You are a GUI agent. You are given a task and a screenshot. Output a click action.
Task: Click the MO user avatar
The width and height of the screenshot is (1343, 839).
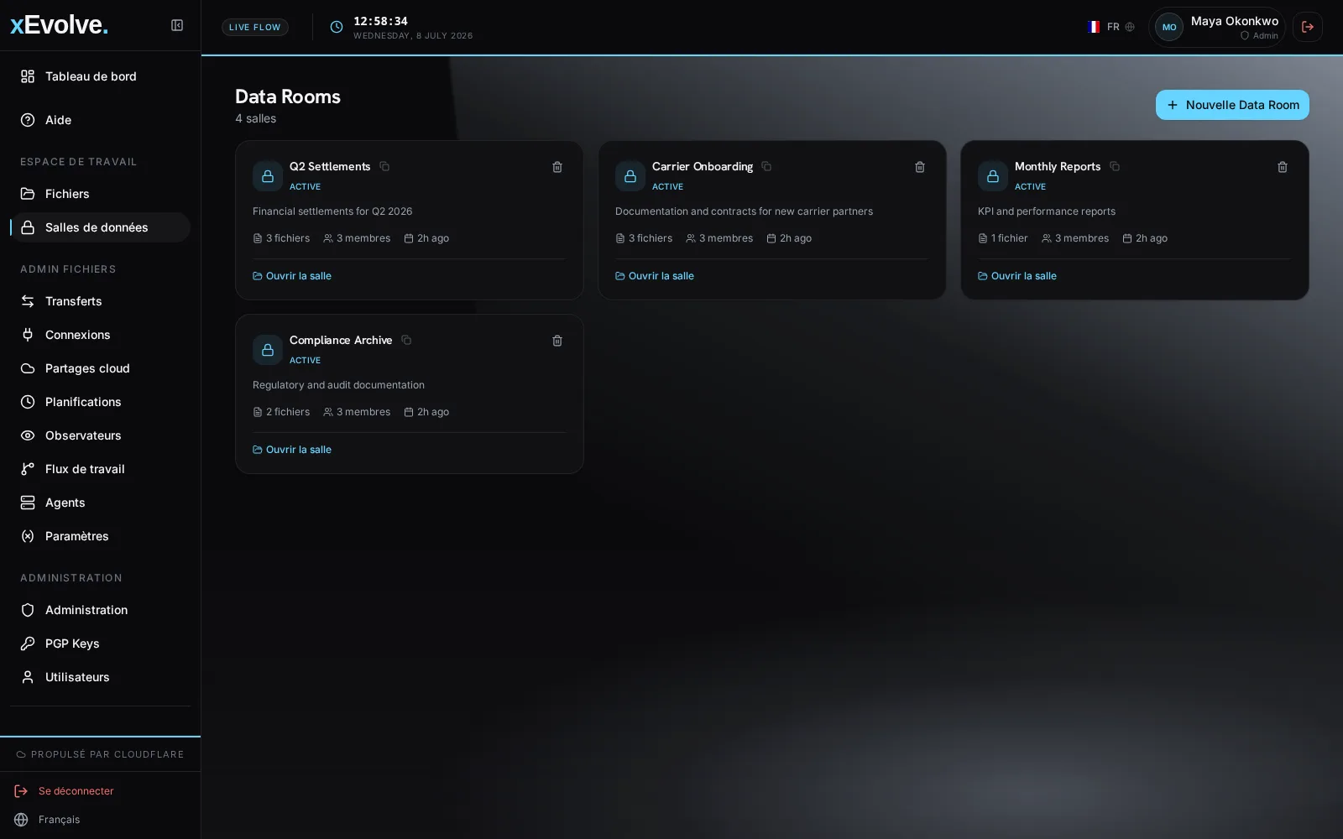point(1169,27)
